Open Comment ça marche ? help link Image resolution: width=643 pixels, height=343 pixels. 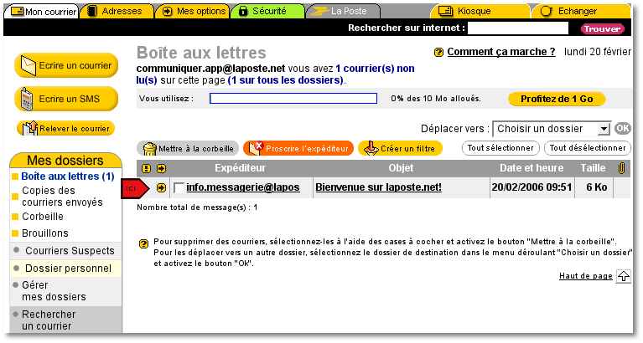501,52
